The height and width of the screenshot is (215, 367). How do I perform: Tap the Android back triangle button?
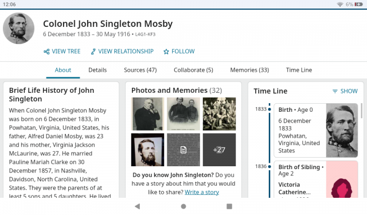pos(138,206)
